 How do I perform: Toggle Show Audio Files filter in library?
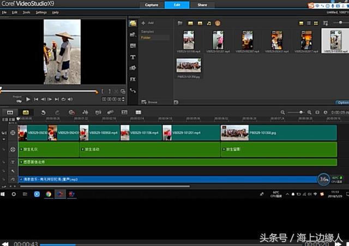coord(209,23)
